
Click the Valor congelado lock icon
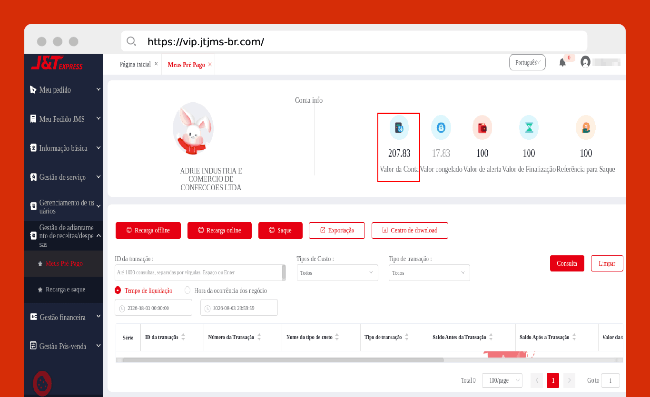[x=441, y=127]
